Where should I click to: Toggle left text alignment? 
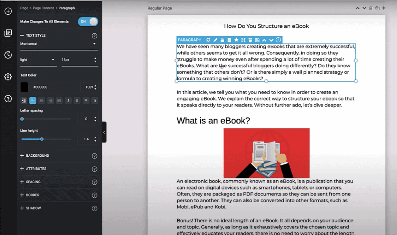tap(32, 101)
